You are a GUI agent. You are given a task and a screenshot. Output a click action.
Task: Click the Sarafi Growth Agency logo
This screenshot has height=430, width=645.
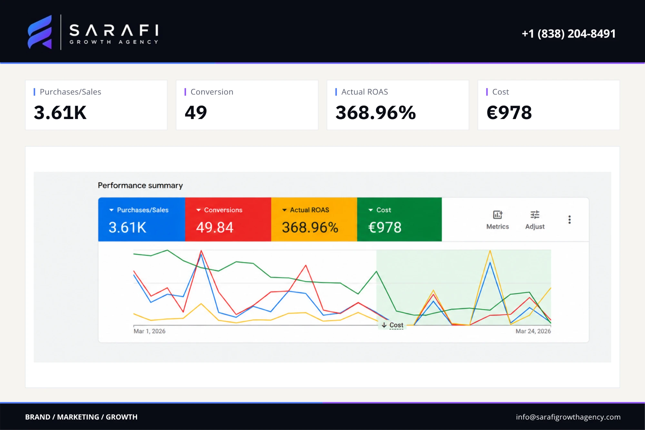(93, 32)
